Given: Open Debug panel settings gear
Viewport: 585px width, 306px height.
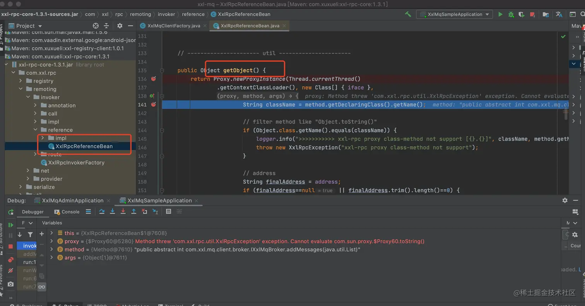Looking at the screenshot, I should 565,200.
